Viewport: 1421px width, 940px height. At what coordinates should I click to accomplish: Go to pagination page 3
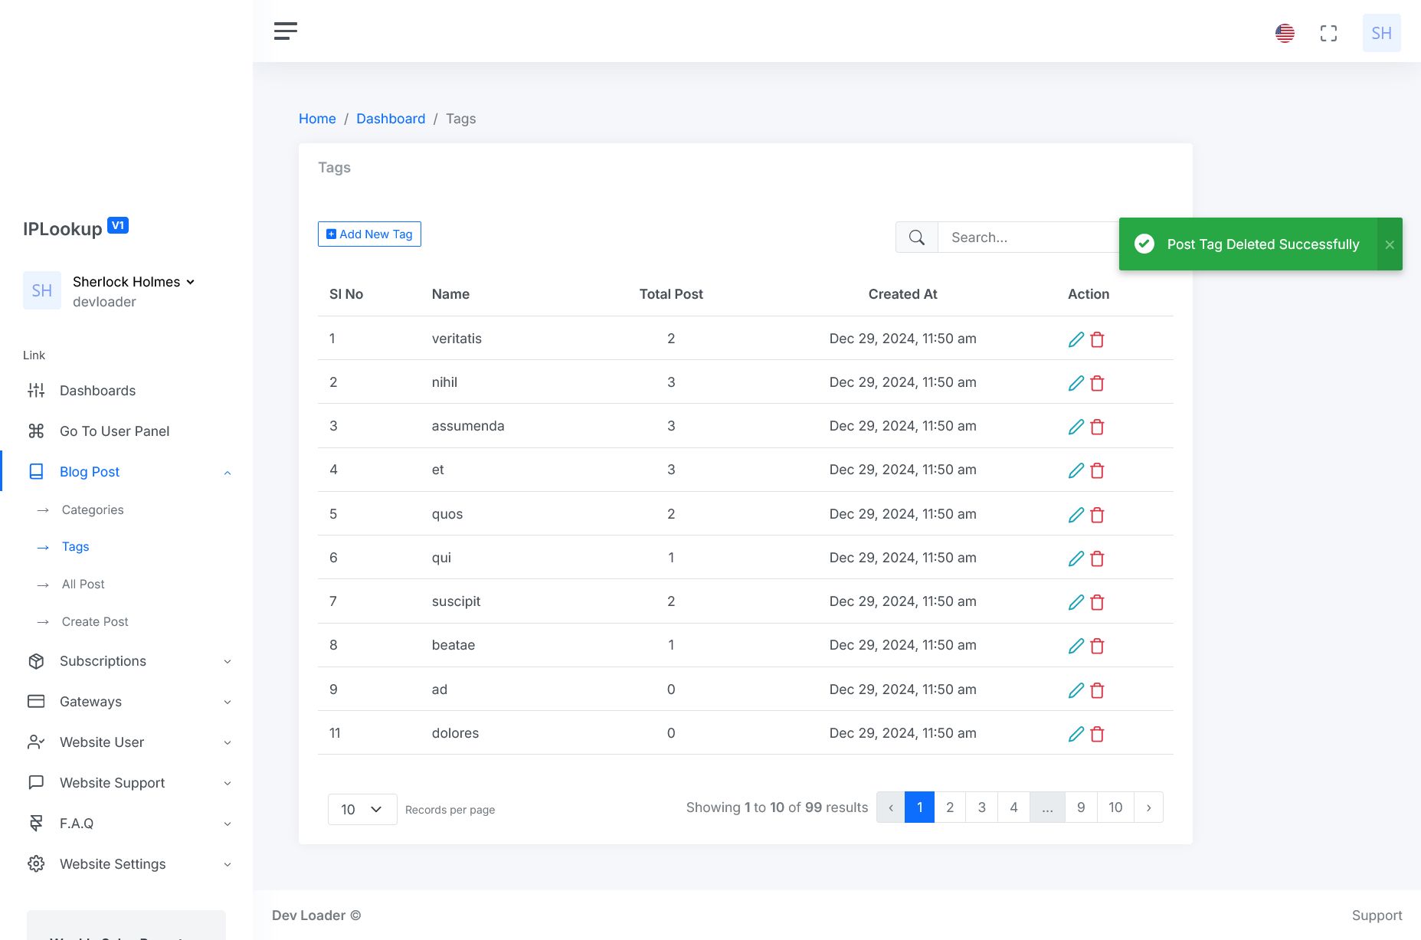point(981,807)
